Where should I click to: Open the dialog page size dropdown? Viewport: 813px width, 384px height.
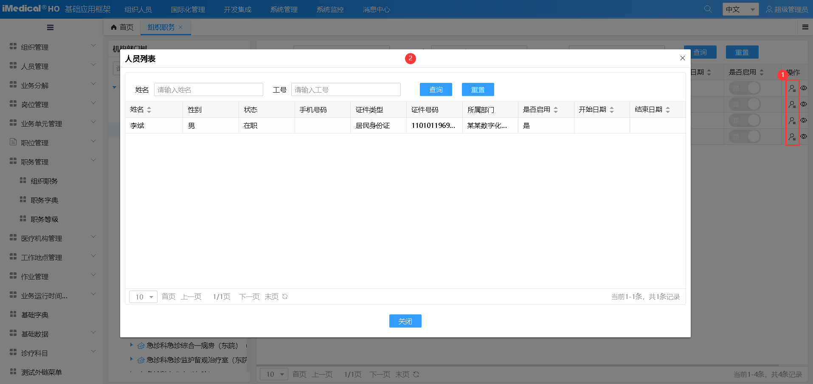pos(143,296)
